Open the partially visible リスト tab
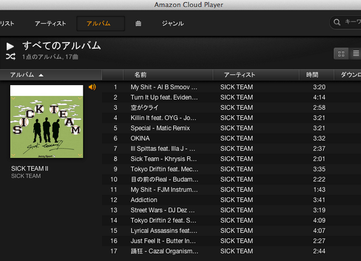Screen dimensions: 361x261 (7, 24)
